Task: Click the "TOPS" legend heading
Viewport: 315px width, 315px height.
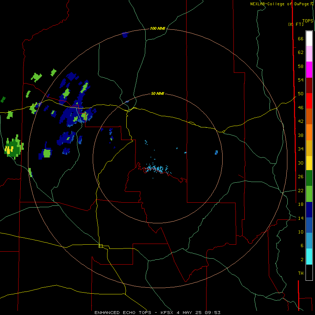Action: [308, 21]
